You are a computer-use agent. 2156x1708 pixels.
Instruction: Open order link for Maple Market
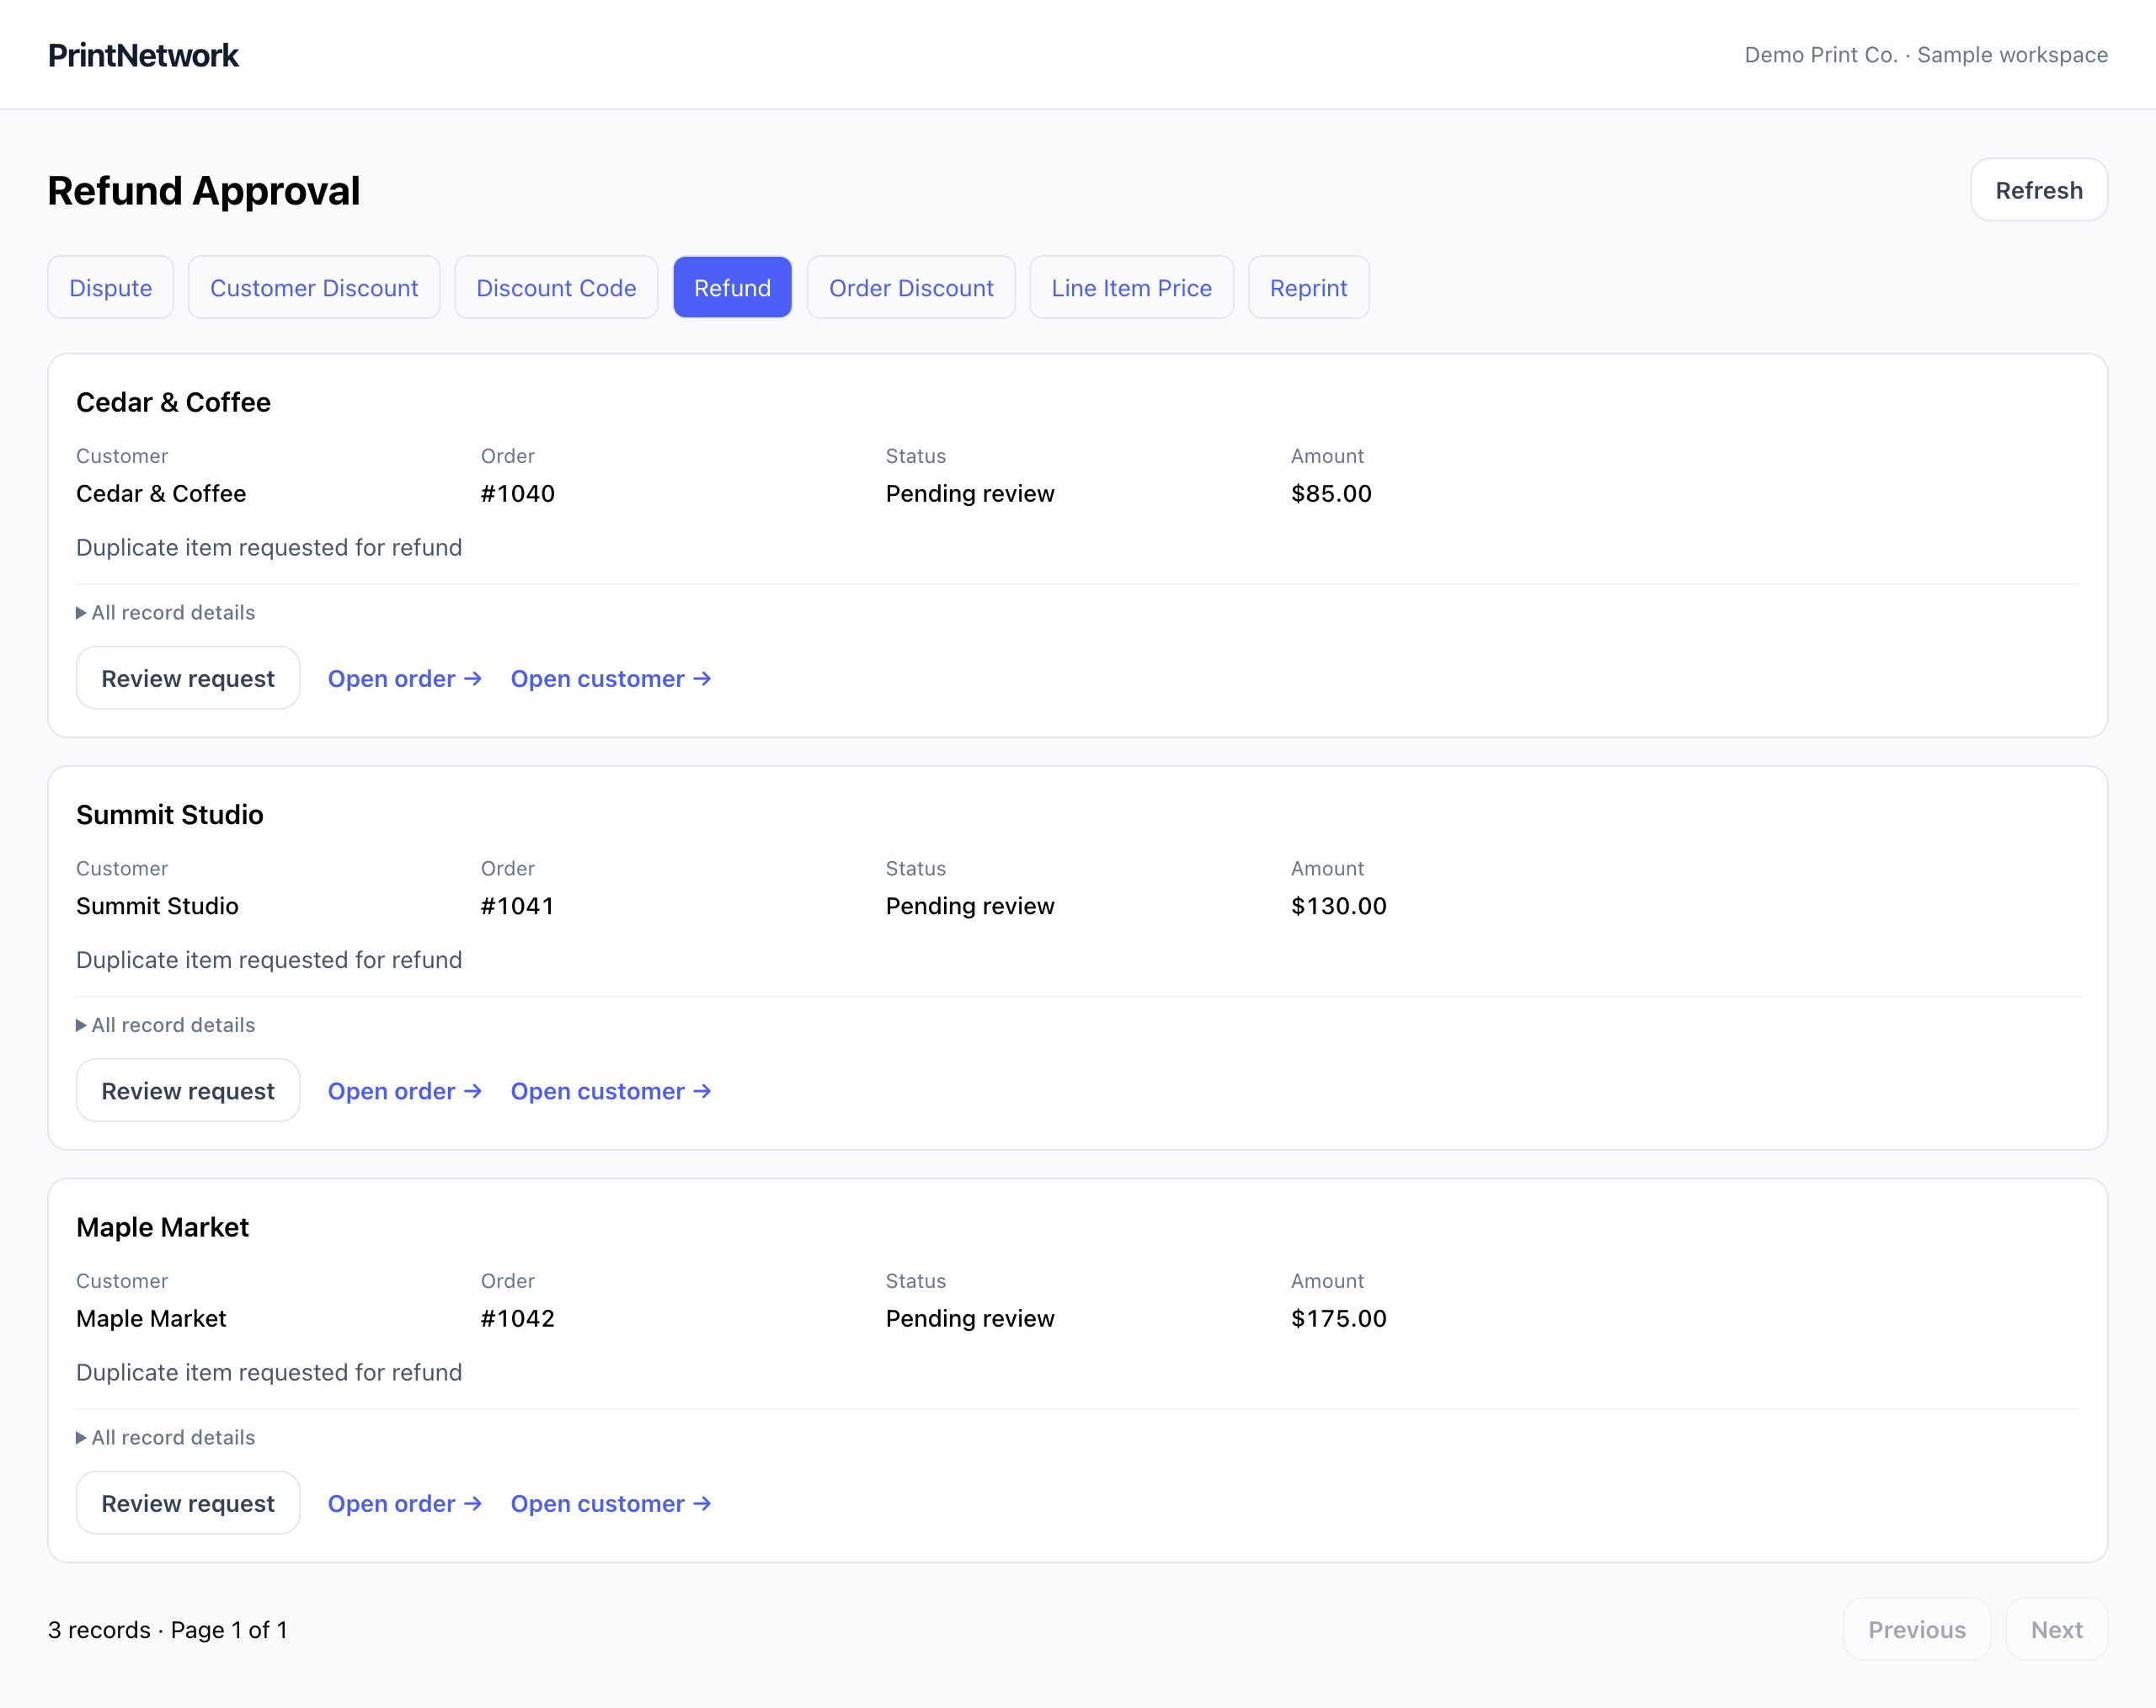click(405, 1503)
